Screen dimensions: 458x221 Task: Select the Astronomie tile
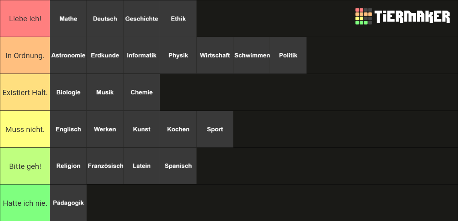click(68, 55)
